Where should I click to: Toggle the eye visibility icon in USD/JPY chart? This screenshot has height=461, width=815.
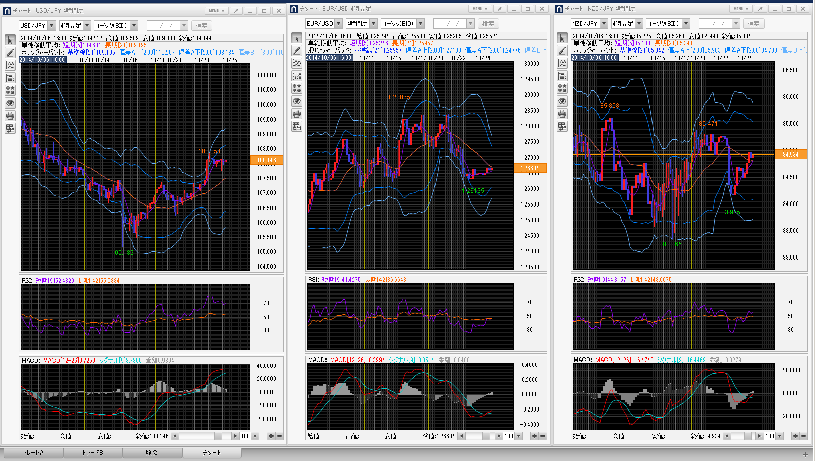[x=10, y=103]
